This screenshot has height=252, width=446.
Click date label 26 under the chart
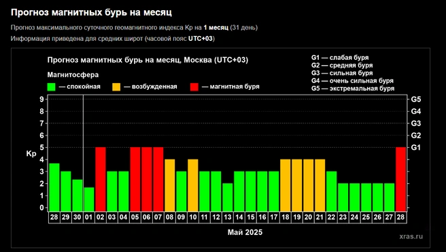[378, 217]
